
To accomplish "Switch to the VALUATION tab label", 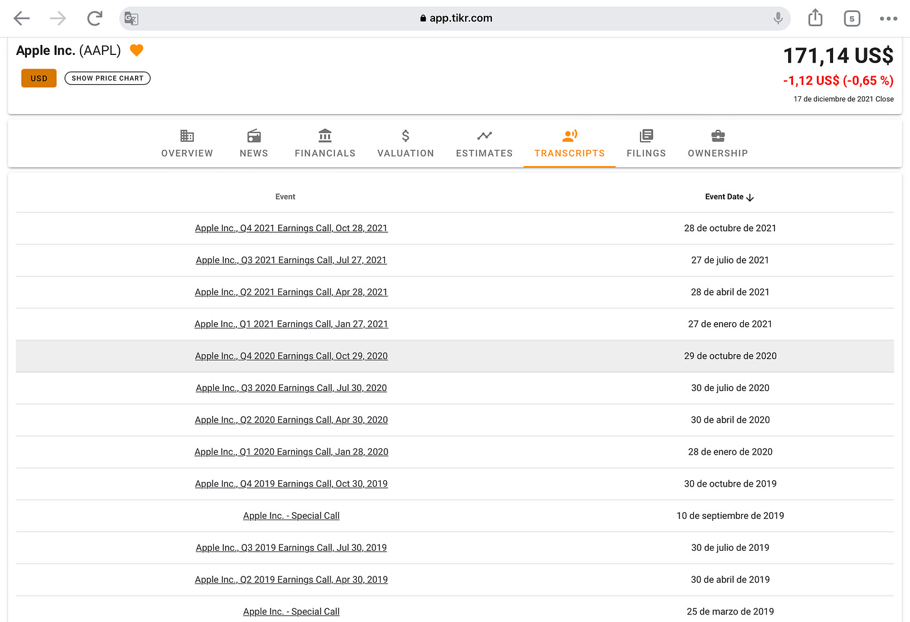I will pos(406,154).
